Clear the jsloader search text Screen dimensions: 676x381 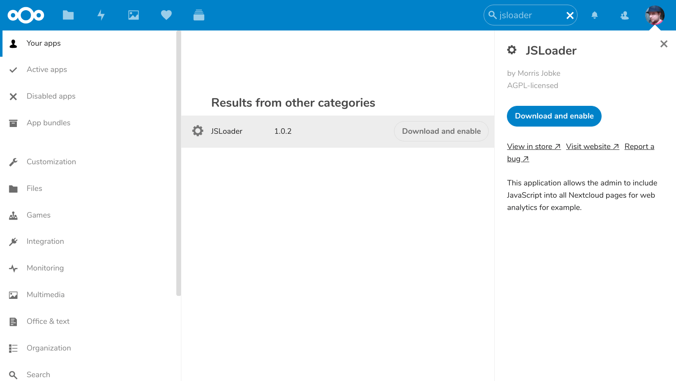pos(570,16)
